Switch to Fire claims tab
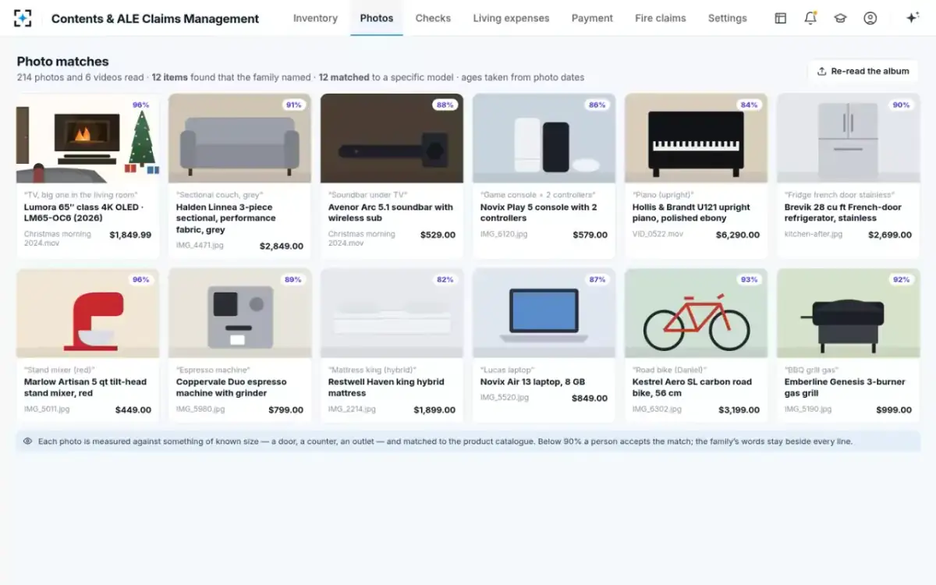The height and width of the screenshot is (585, 936). 661,18
